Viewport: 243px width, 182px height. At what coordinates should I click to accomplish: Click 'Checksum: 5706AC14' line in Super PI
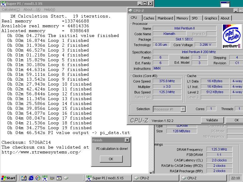[x=26, y=142]
